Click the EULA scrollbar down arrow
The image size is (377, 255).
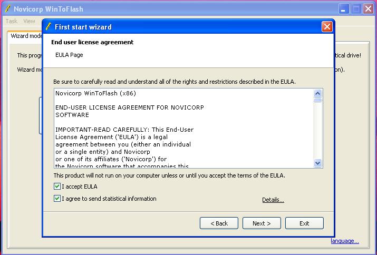click(317, 163)
